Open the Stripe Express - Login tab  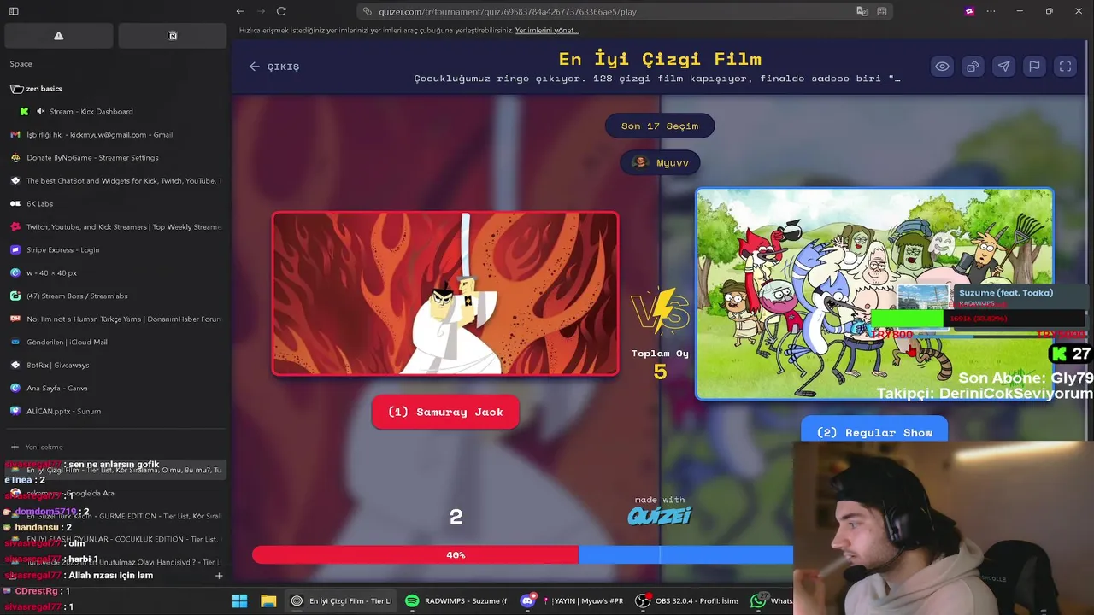coord(115,250)
